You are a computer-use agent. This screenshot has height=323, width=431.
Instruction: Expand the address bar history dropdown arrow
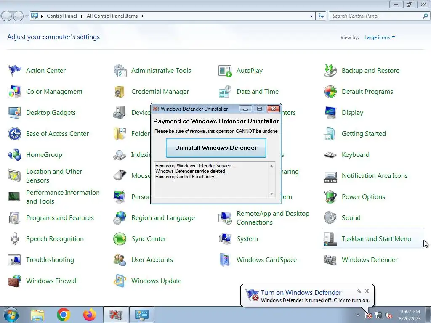click(311, 16)
